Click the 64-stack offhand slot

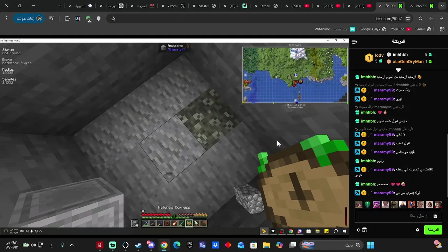point(135,224)
